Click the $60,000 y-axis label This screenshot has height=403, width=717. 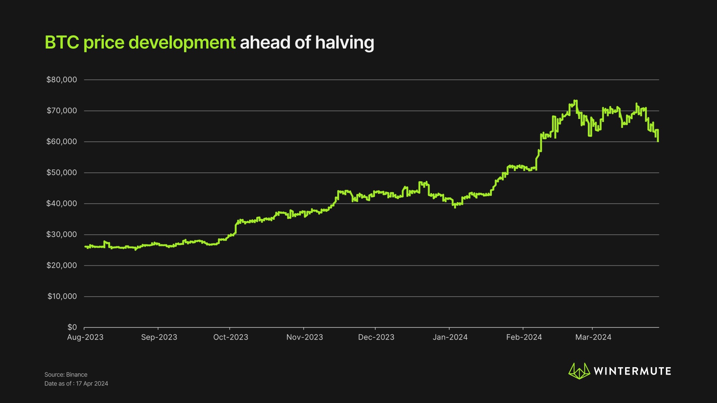tap(62, 141)
